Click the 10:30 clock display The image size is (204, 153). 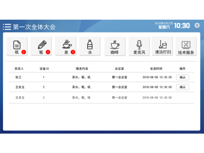(182, 26)
